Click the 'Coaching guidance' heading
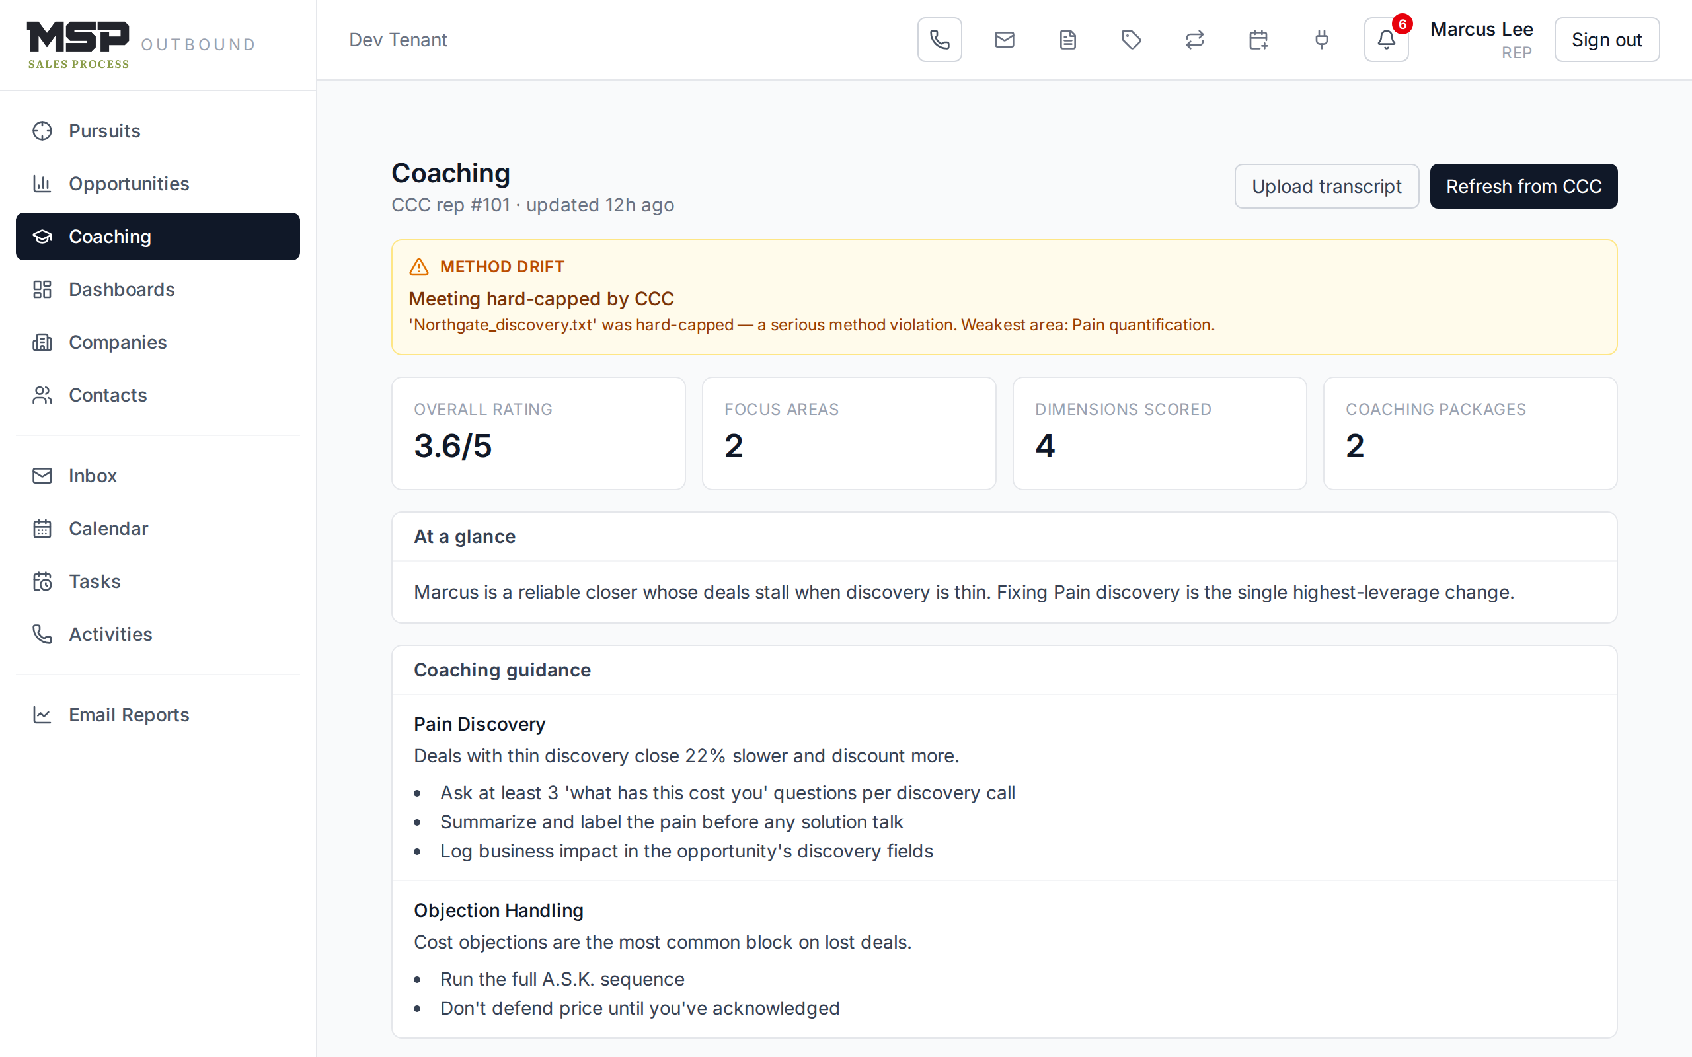1692x1057 pixels. pos(502,670)
